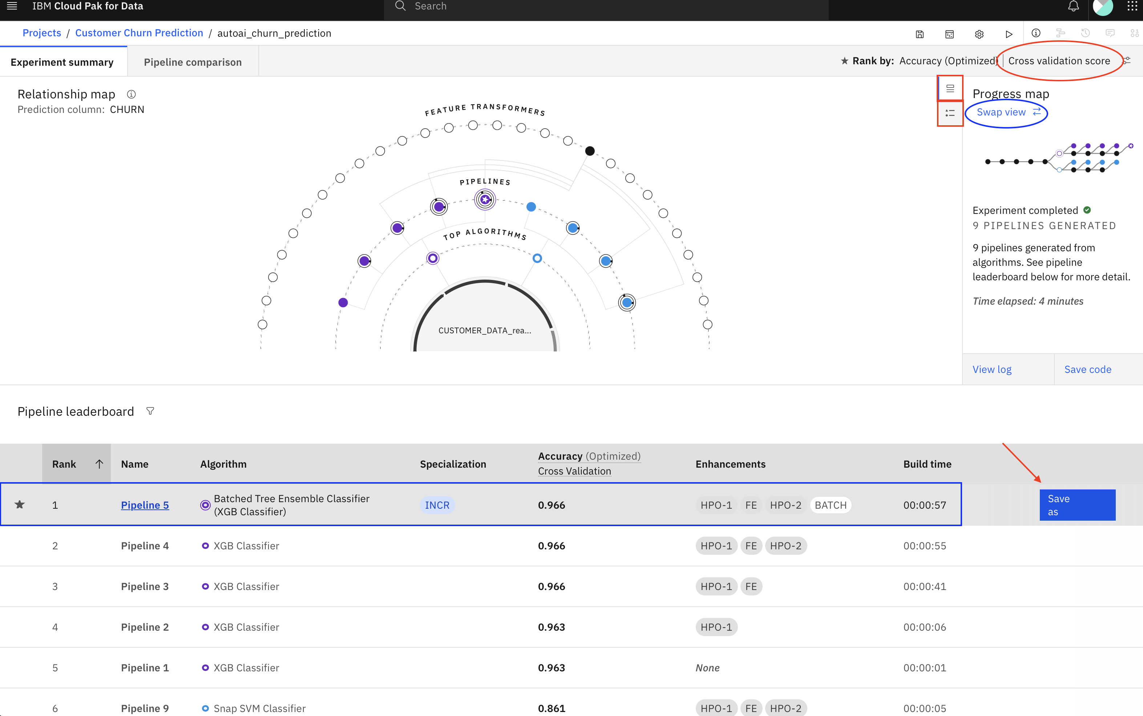The height and width of the screenshot is (716, 1143).
Task: Open the comments toolbar icon
Action: click(x=1110, y=33)
